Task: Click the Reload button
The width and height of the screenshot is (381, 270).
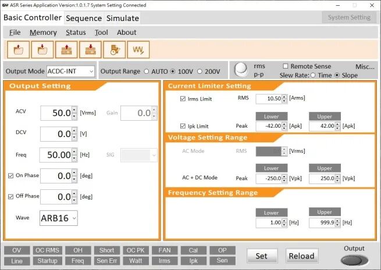Action: pos(302,255)
